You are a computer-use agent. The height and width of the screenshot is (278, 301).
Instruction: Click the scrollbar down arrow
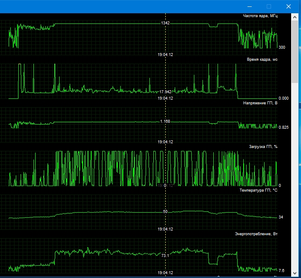point(295,273)
